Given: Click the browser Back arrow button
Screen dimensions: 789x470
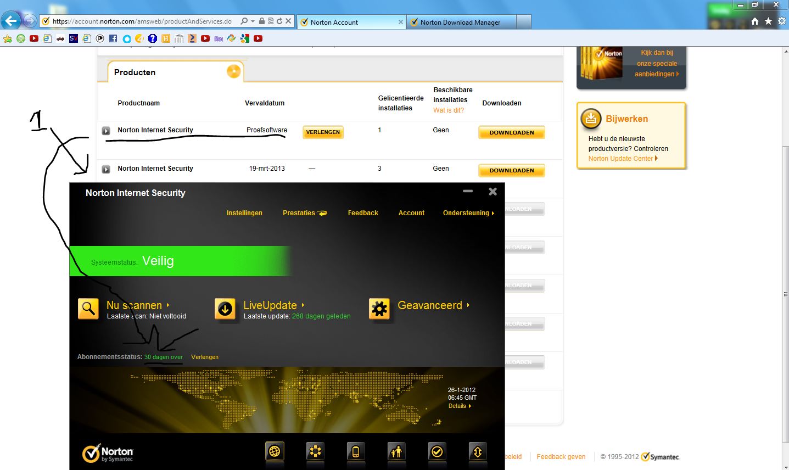Looking at the screenshot, I should 10,21.
